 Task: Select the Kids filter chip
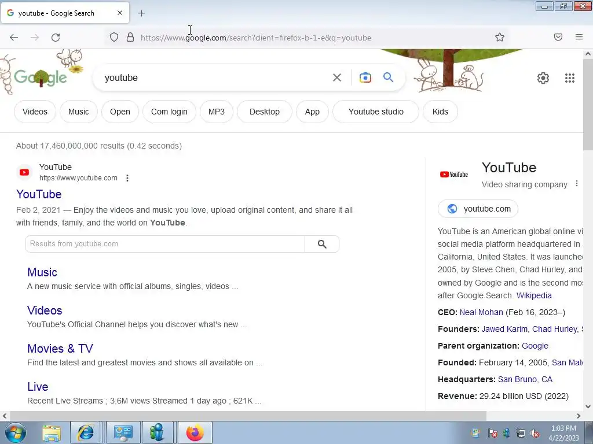click(x=440, y=112)
